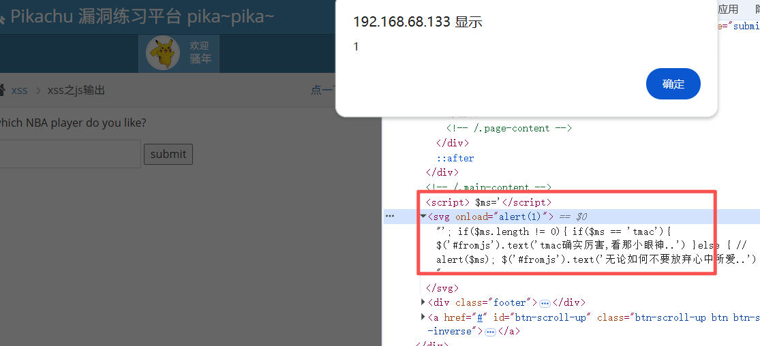Select the main-content comment line
The width and height of the screenshot is (760, 346).
coord(489,187)
